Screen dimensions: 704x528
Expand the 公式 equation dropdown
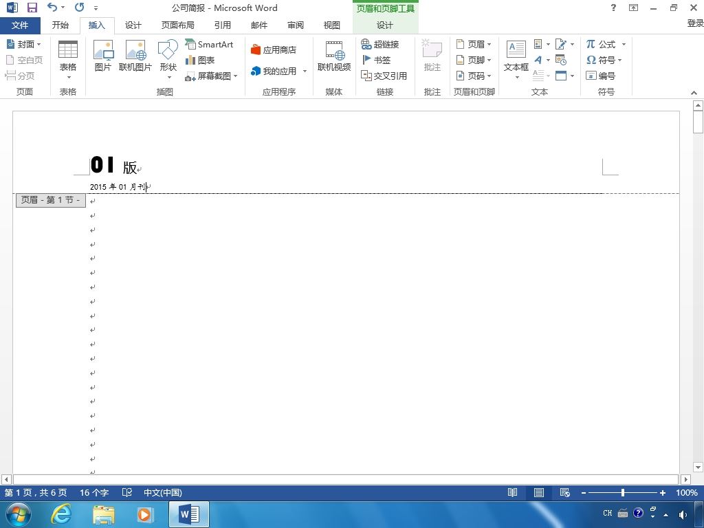click(x=623, y=44)
